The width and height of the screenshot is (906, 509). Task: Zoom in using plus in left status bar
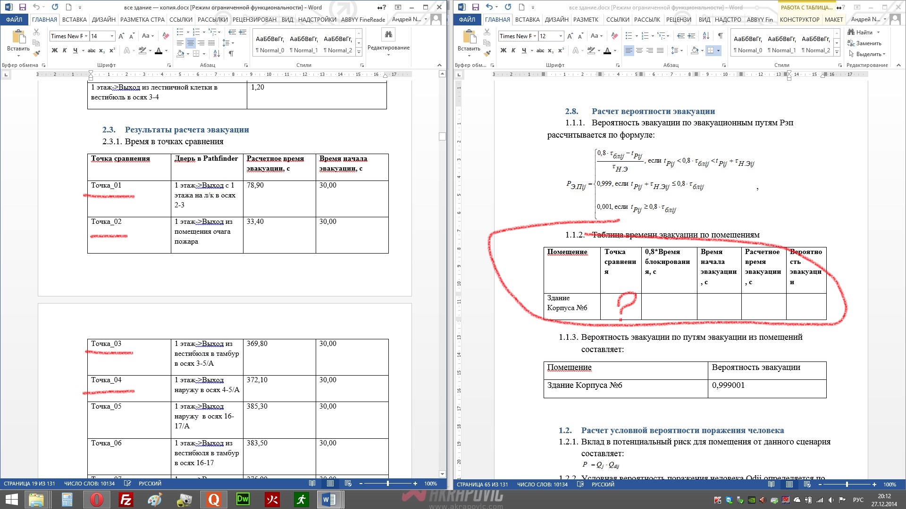(x=415, y=484)
